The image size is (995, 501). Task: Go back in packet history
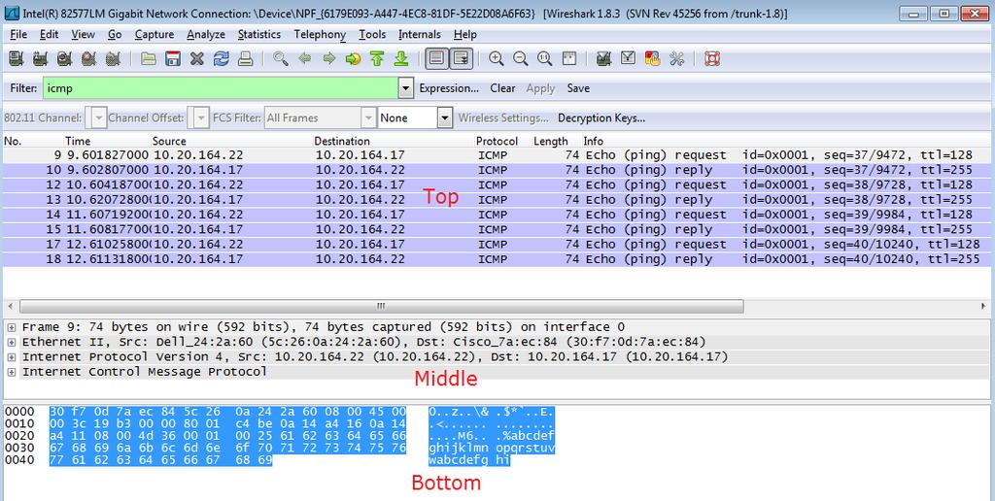304,59
